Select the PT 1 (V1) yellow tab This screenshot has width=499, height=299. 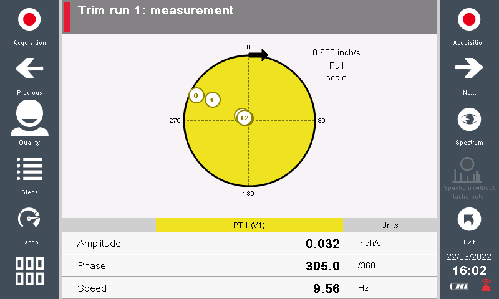(x=249, y=225)
